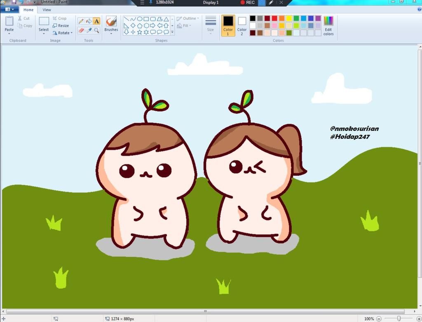Pick the Eraser tool
Screen dimensions: 422x322
[x=81, y=30]
